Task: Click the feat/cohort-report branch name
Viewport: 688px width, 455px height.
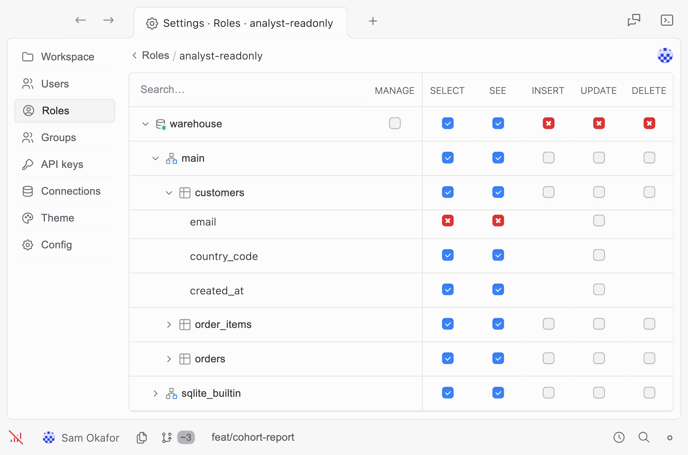Action: (253, 437)
